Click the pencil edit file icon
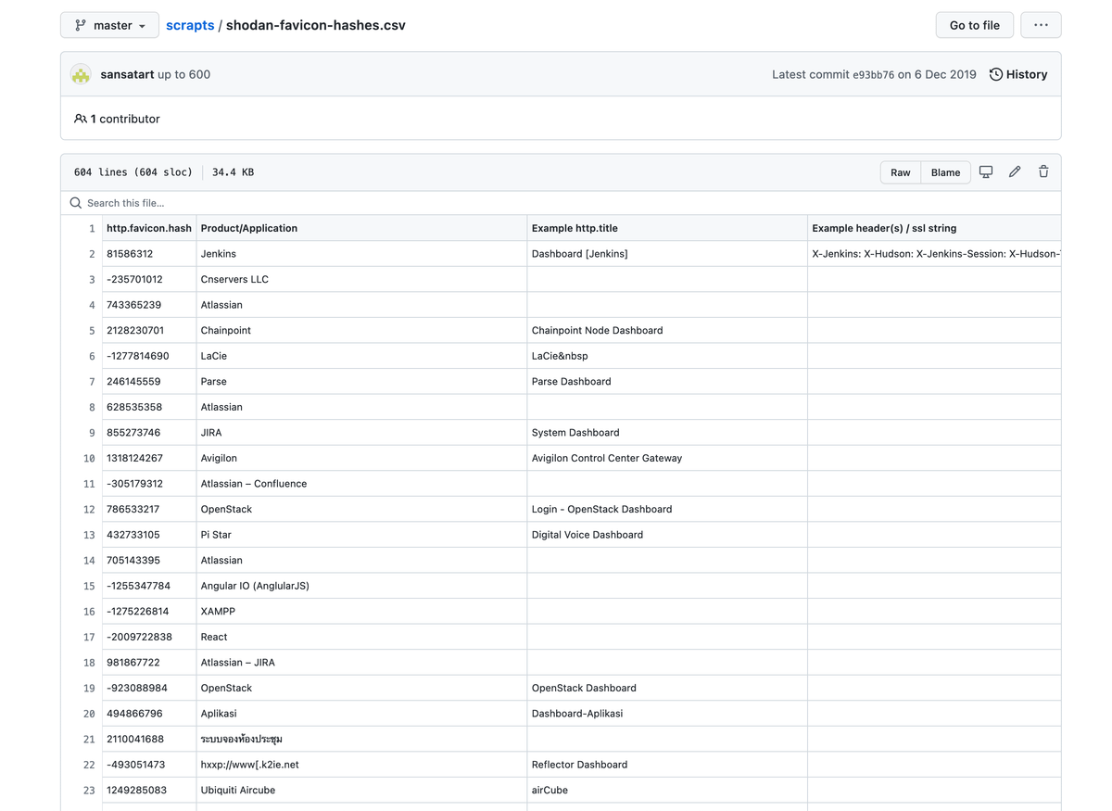1112x811 pixels. pyautogui.click(x=1015, y=171)
